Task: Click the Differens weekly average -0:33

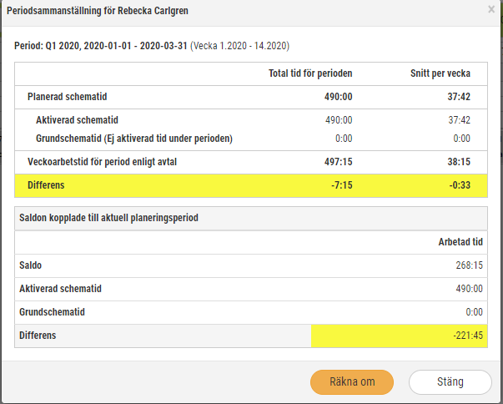Action: tap(460, 185)
